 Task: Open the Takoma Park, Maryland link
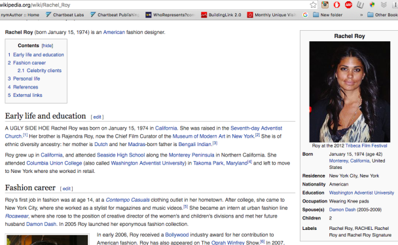pyautogui.click(x=220, y=163)
